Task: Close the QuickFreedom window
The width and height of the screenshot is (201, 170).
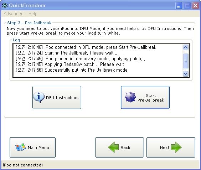Action: [195, 6]
